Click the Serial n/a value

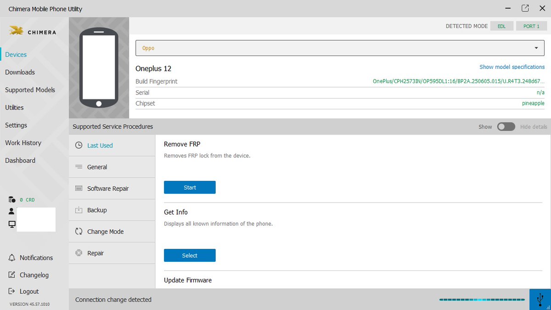pyautogui.click(x=540, y=92)
